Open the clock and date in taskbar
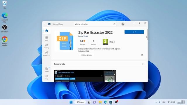 (x=181, y=102)
